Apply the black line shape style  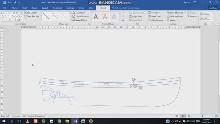(46, 16)
